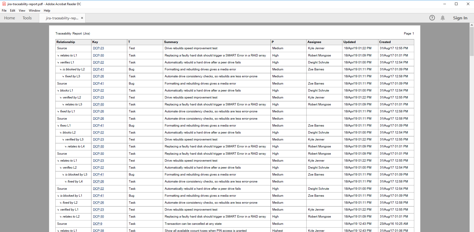
Task: Click the scrollbar up arrow
Action: point(472,25)
